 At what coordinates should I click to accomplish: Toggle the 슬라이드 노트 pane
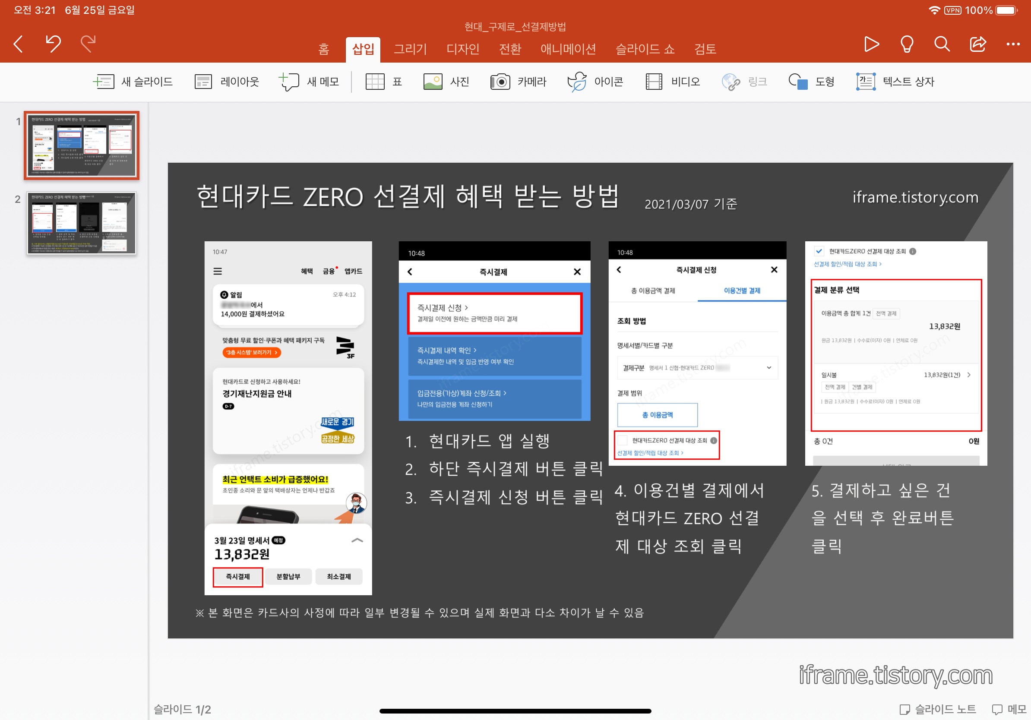pyautogui.click(x=938, y=709)
